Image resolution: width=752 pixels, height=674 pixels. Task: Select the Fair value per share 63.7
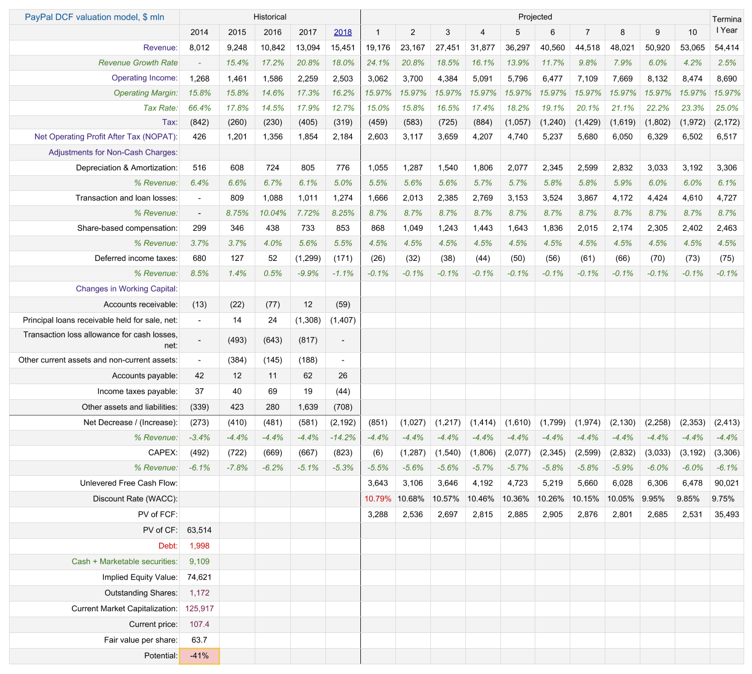[199, 640]
